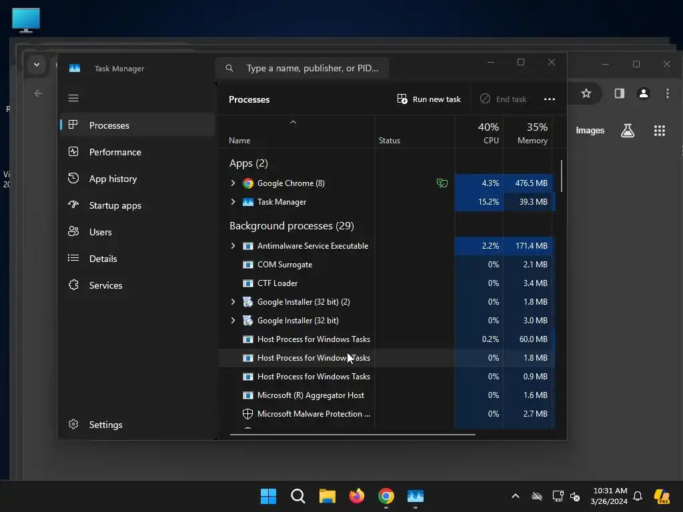Expand Antimalware Service Executable group
This screenshot has width=683, height=512.
click(x=233, y=246)
